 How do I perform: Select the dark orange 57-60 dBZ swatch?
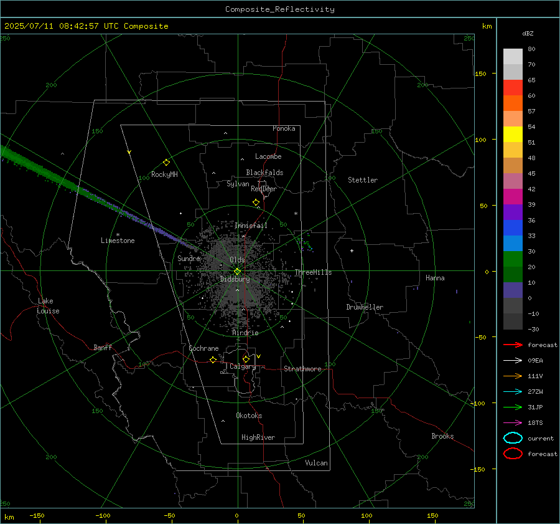(x=513, y=103)
